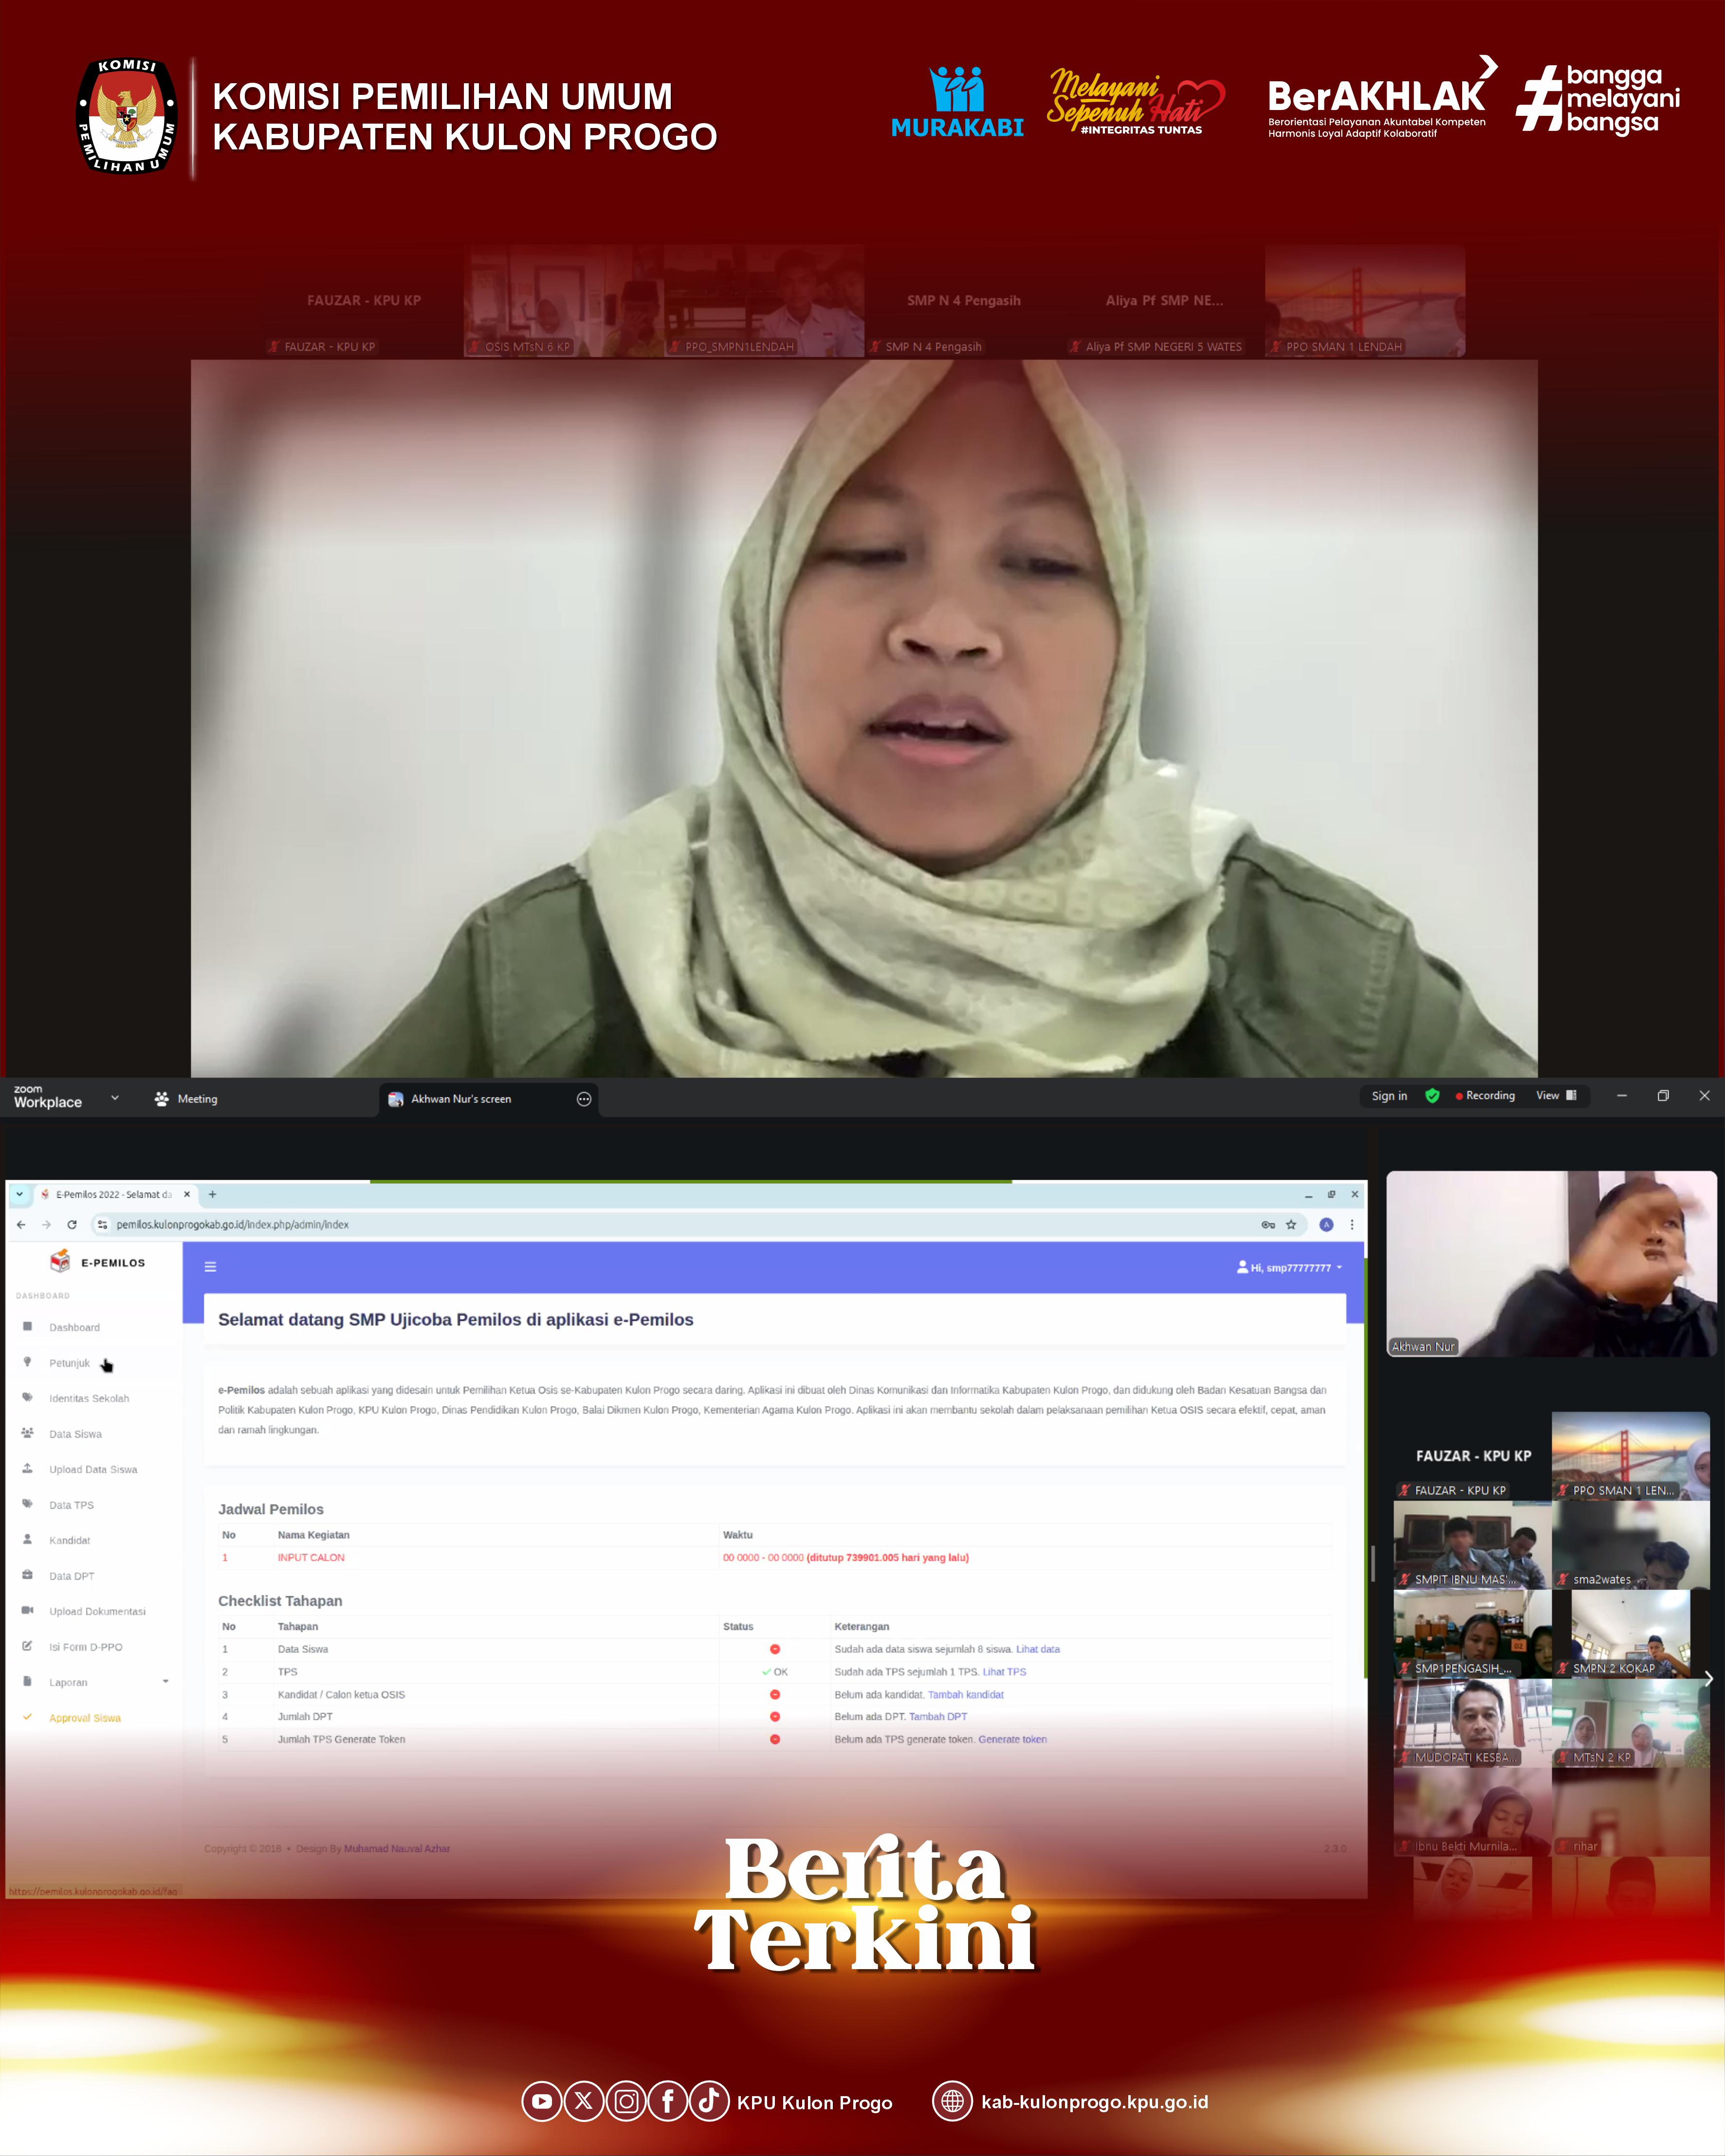Open the Zoom Workplace dropdown chevron
Image resolution: width=1725 pixels, height=2156 pixels.
coord(115,1098)
